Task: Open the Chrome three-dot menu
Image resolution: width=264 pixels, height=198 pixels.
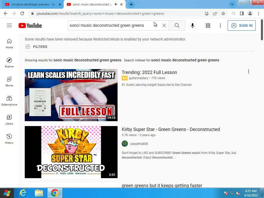Action: 258,13
